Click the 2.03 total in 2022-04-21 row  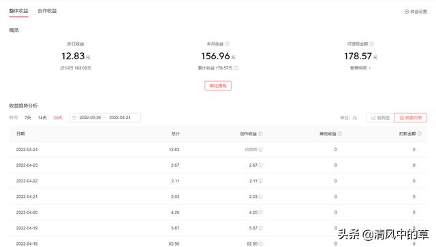[175, 197]
